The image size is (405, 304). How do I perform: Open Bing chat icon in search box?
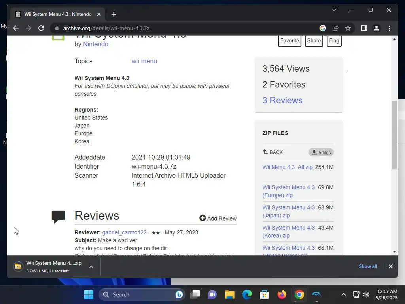[x=179, y=294]
